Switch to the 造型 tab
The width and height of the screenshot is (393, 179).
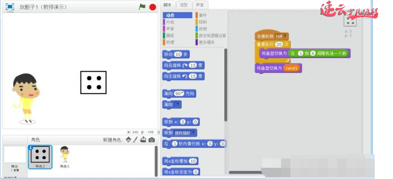184,5
